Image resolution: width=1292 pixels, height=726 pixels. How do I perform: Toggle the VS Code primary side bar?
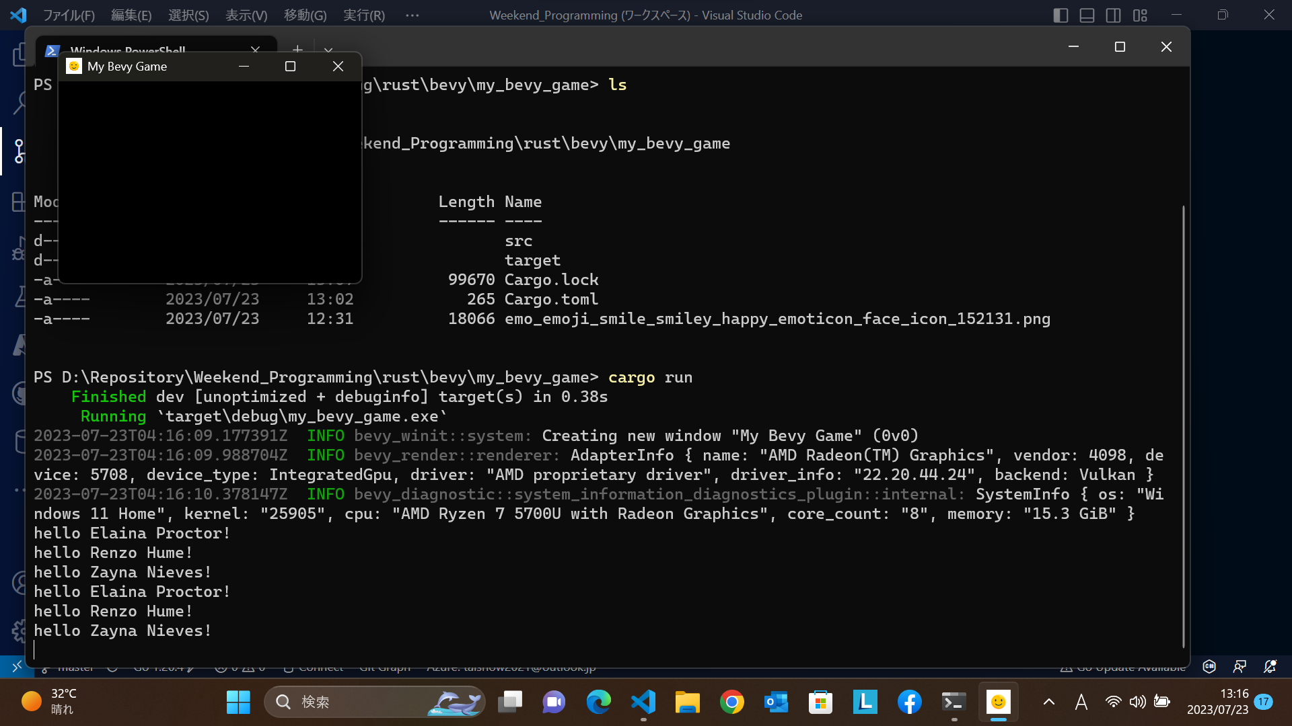click(x=1061, y=15)
